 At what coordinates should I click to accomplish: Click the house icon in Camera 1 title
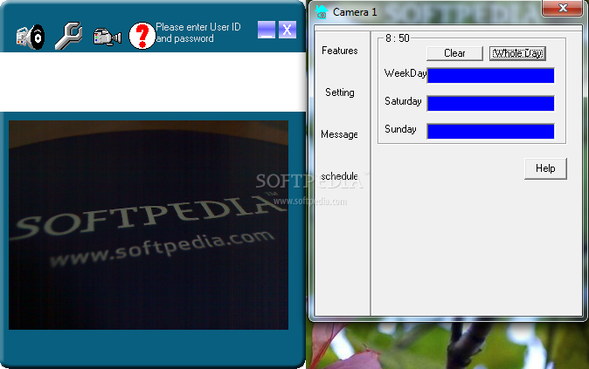[x=322, y=12]
